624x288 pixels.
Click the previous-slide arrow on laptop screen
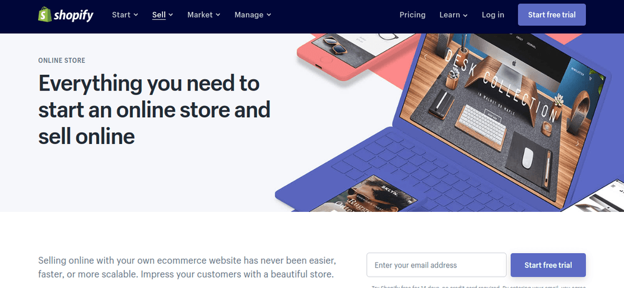[426, 57]
